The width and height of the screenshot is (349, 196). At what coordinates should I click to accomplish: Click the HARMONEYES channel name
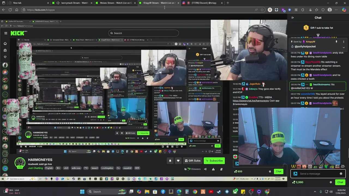click(x=40, y=160)
